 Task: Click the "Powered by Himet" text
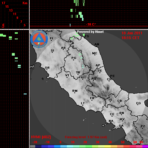90,32
